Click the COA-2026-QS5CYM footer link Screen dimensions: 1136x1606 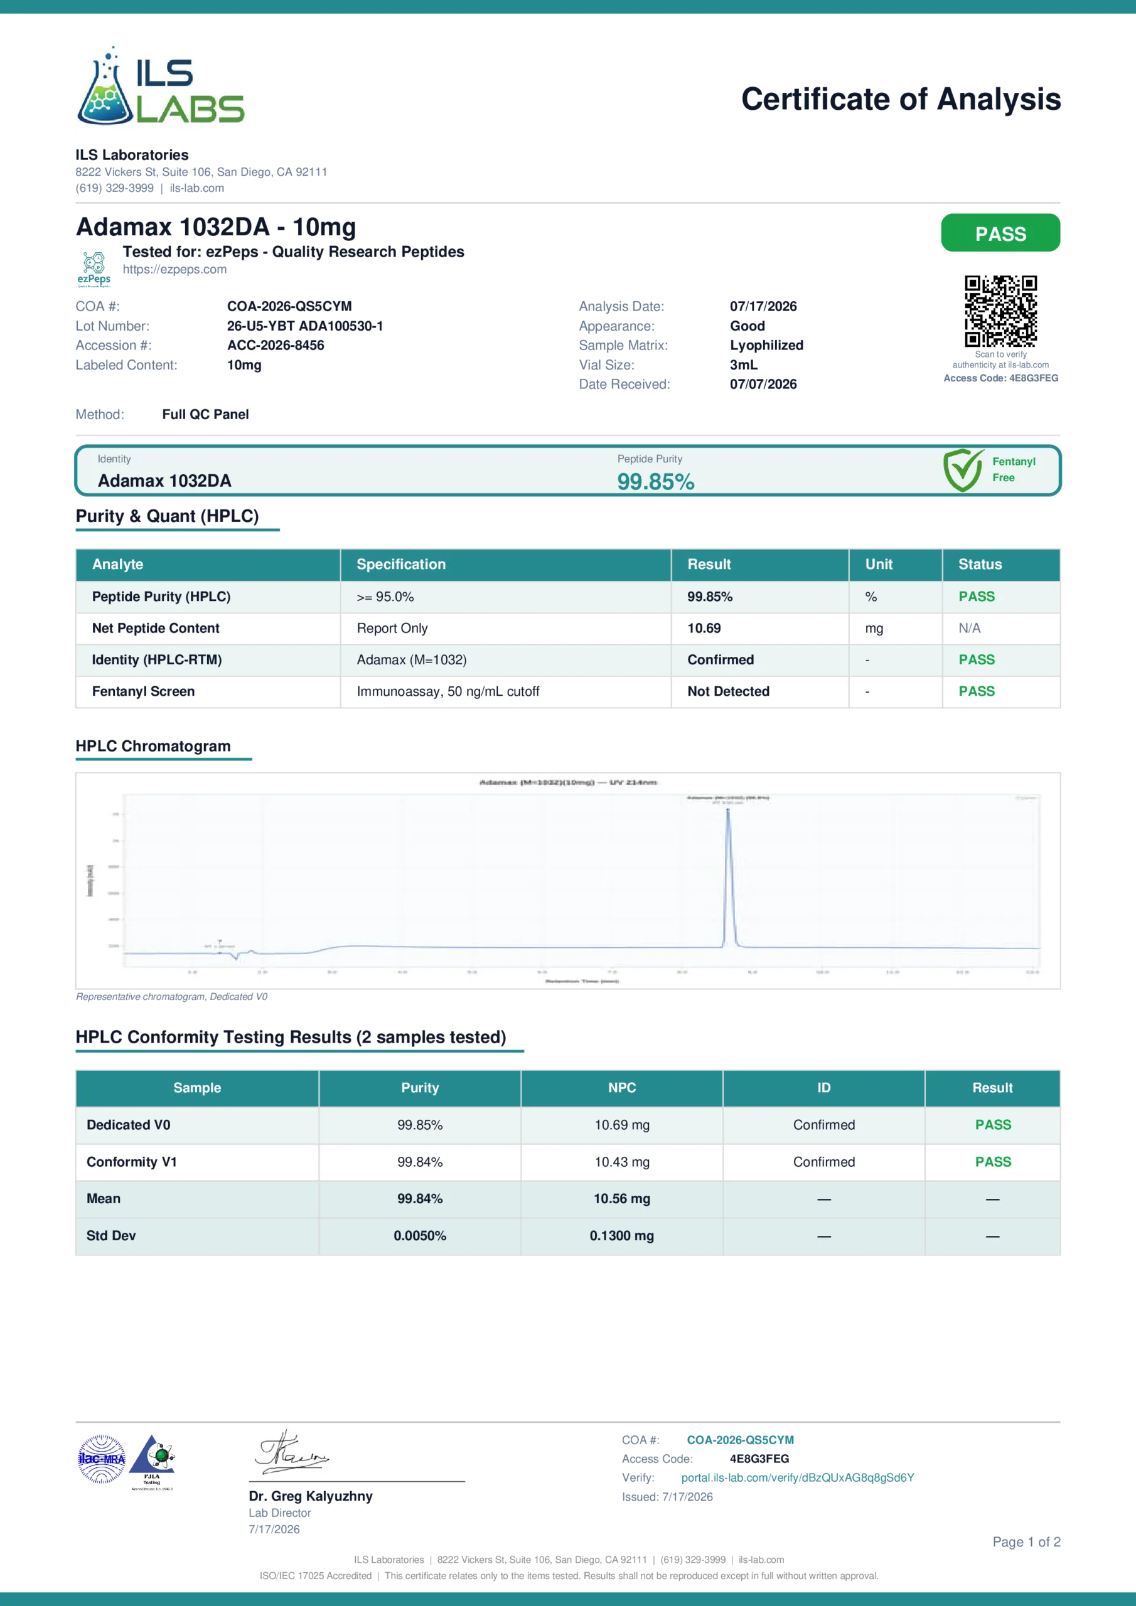pos(740,1440)
